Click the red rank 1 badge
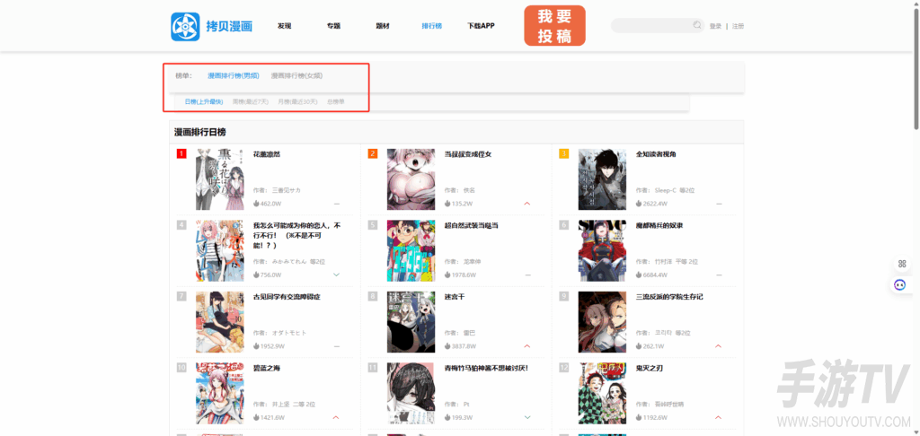 click(x=181, y=154)
